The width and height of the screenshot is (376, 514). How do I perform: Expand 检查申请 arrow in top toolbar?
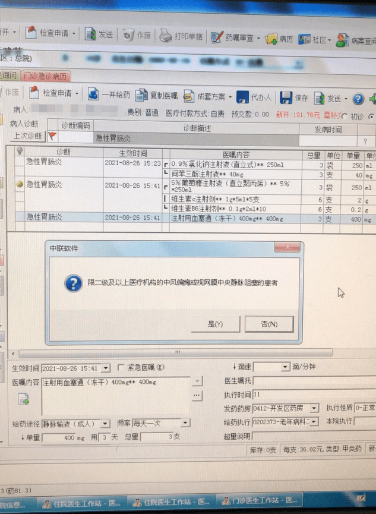[x=74, y=33]
